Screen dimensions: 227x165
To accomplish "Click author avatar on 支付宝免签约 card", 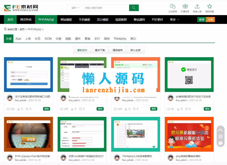I will tap(10, 98).
